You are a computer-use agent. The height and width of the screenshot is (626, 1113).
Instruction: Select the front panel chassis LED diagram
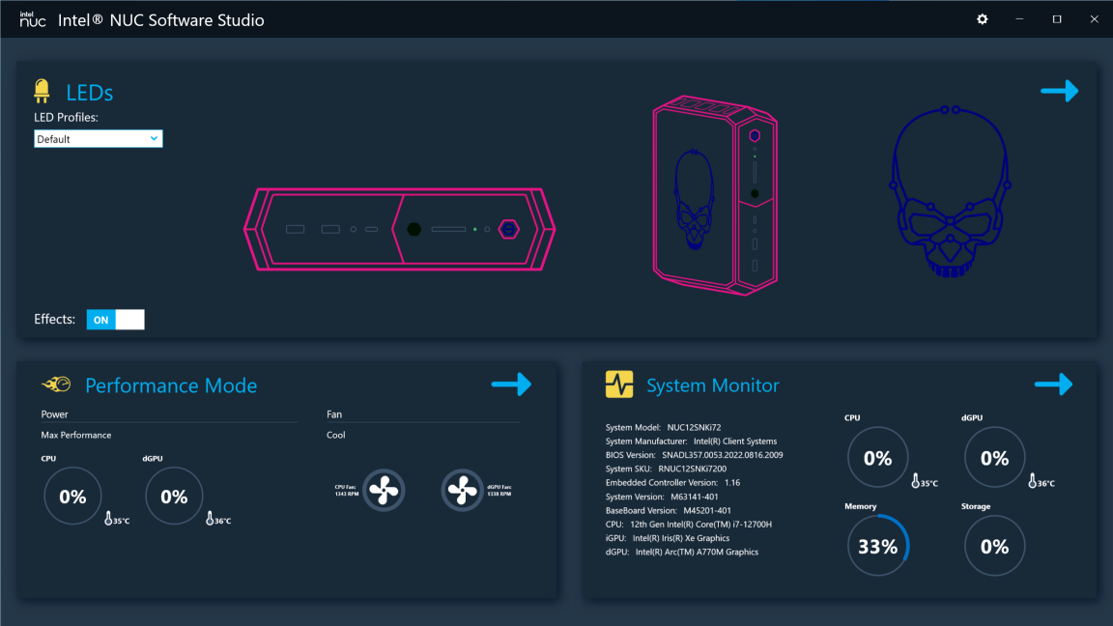(400, 229)
